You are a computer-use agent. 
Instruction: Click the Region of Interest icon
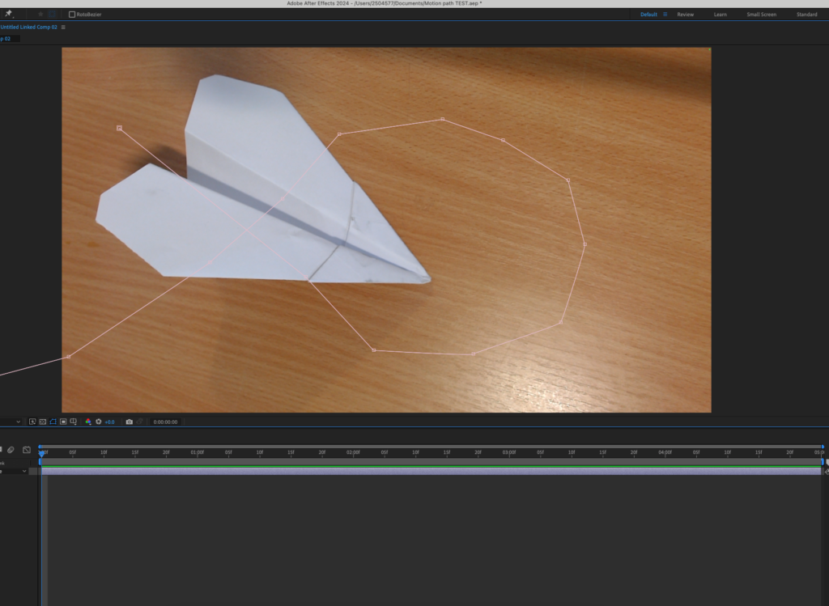(63, 422)
